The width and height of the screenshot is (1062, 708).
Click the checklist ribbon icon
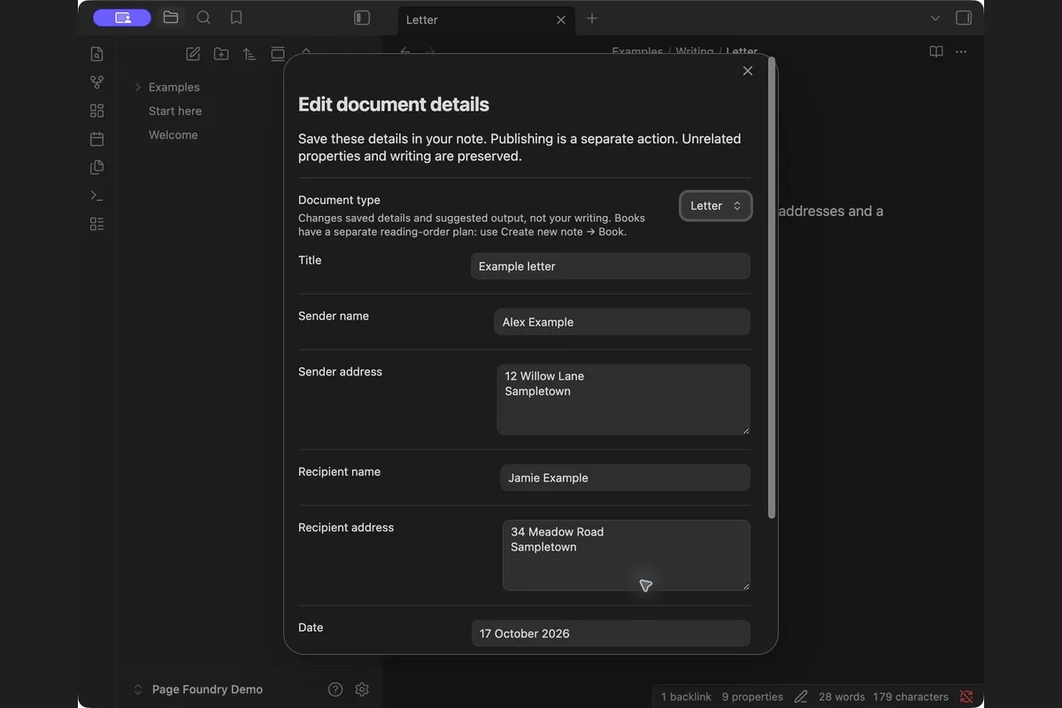[97, 224]
